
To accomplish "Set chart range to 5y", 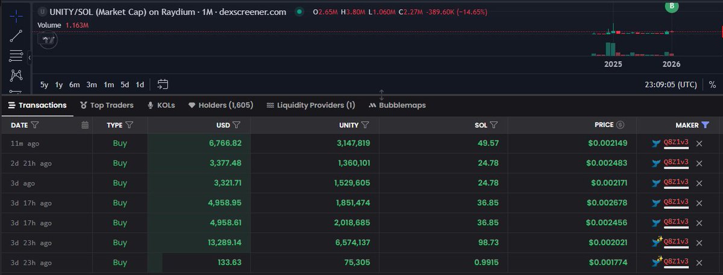I will pyautogui.click(x=45, y=85).
